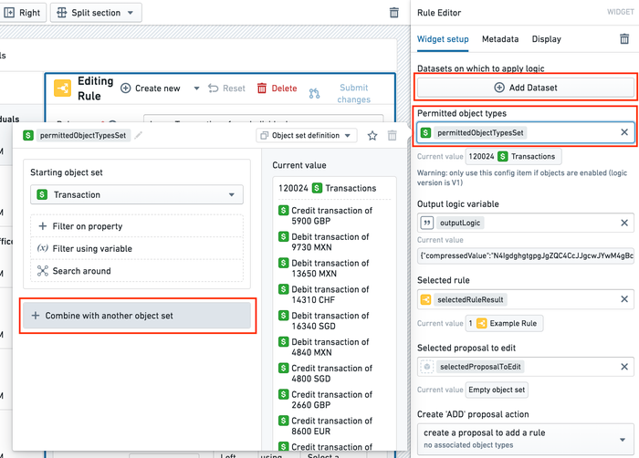Viewport: 639px width, 458px height.
Task: Clear selectedRuleResult with the X icon
Action: tap(624, 299)
